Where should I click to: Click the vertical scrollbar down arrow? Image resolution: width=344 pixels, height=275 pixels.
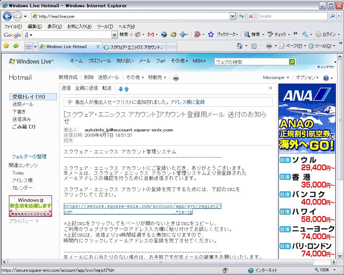(340, 256)
